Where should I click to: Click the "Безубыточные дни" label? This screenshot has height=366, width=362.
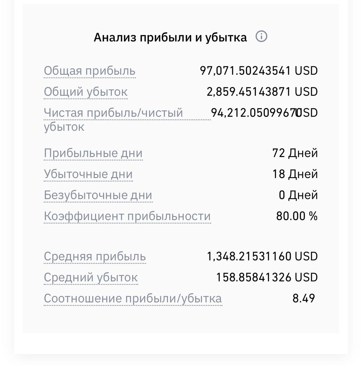point(98,195)
